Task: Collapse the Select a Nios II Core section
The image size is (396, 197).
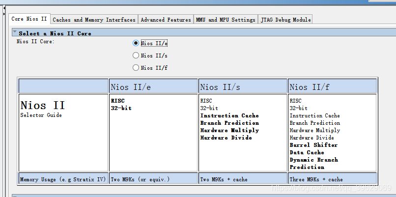Action: [15, 32]
